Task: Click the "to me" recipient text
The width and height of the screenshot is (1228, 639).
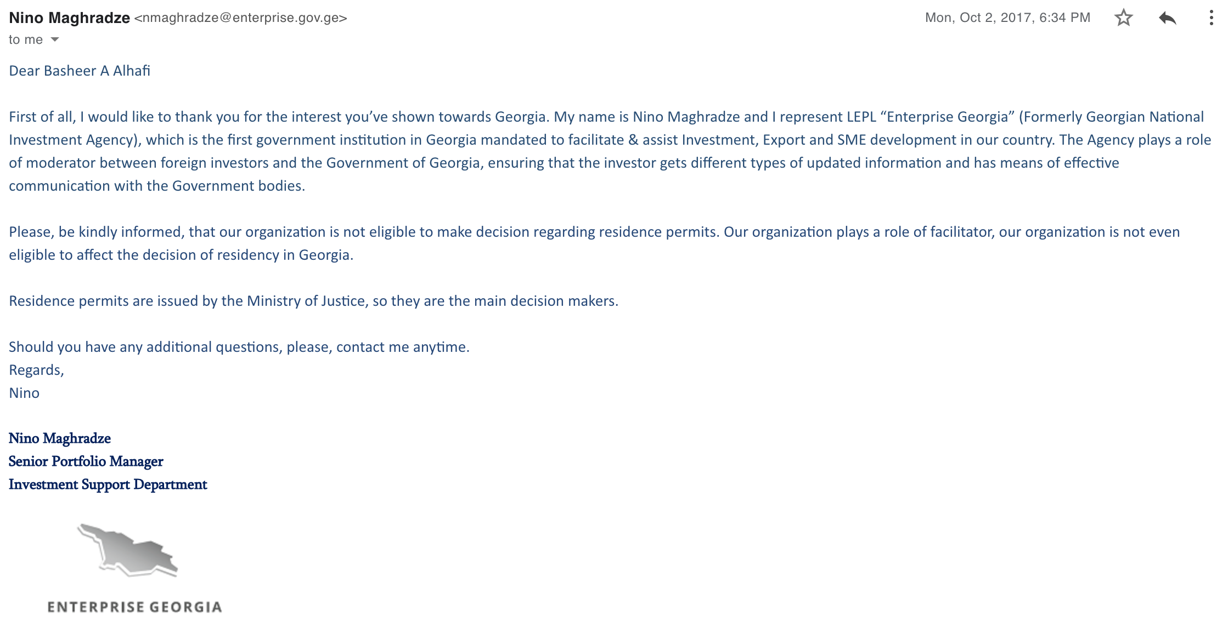Action: [26, 39]
